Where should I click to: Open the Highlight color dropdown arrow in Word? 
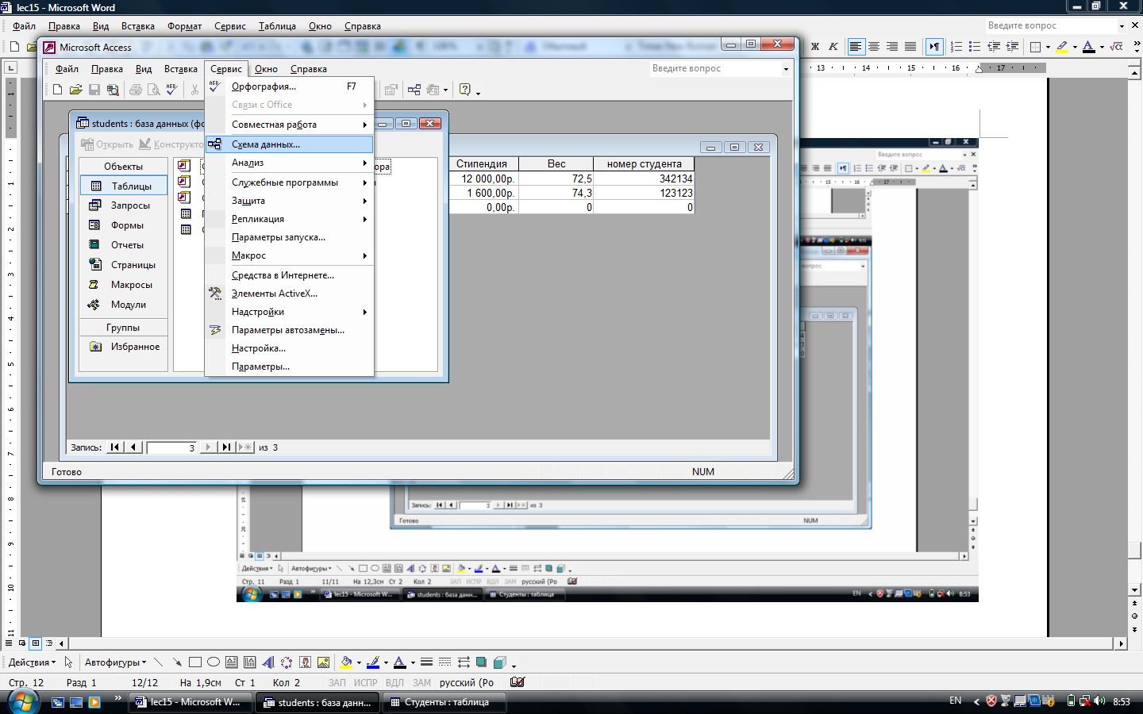pos(1075,47)
